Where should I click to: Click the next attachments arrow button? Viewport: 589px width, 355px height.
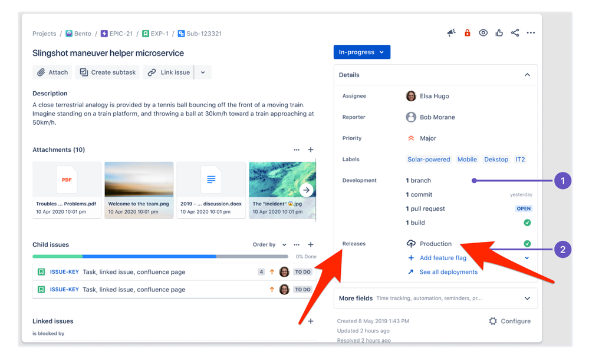point(307,190)
